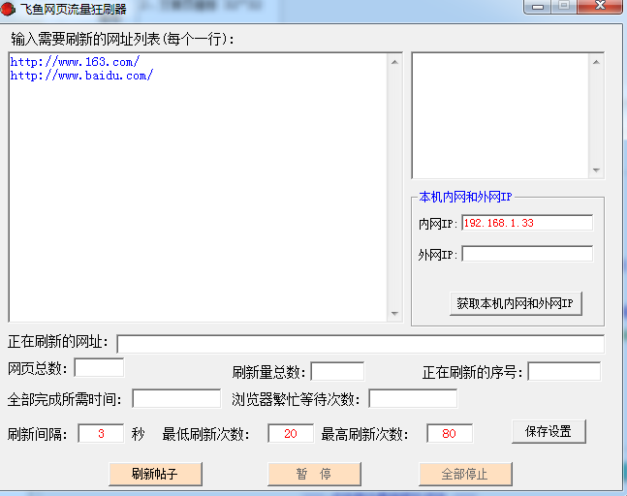The image size is (627, 496).
Task: Click the 刷新量总数 field
Action: [x=337, y=372]
